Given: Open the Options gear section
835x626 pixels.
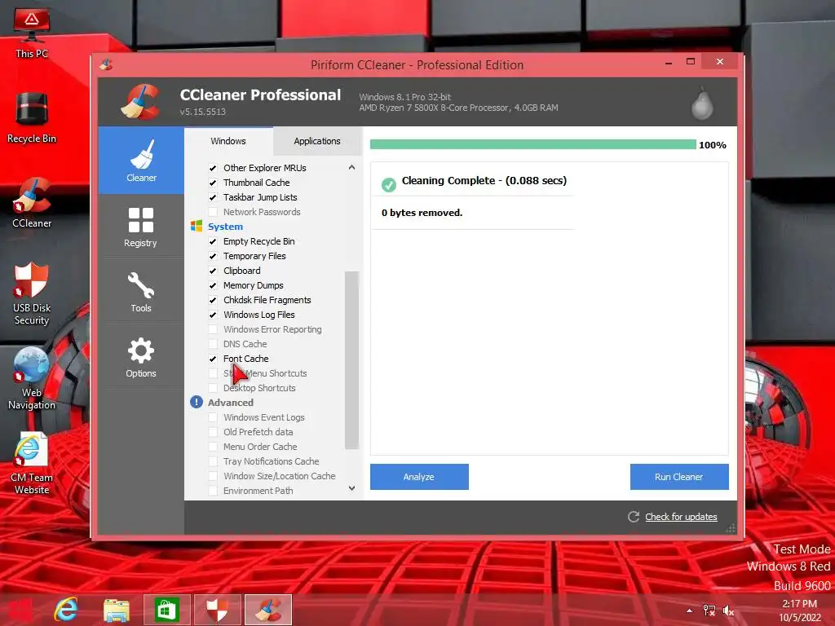Looking at the screenshot, I should (141, 357).
